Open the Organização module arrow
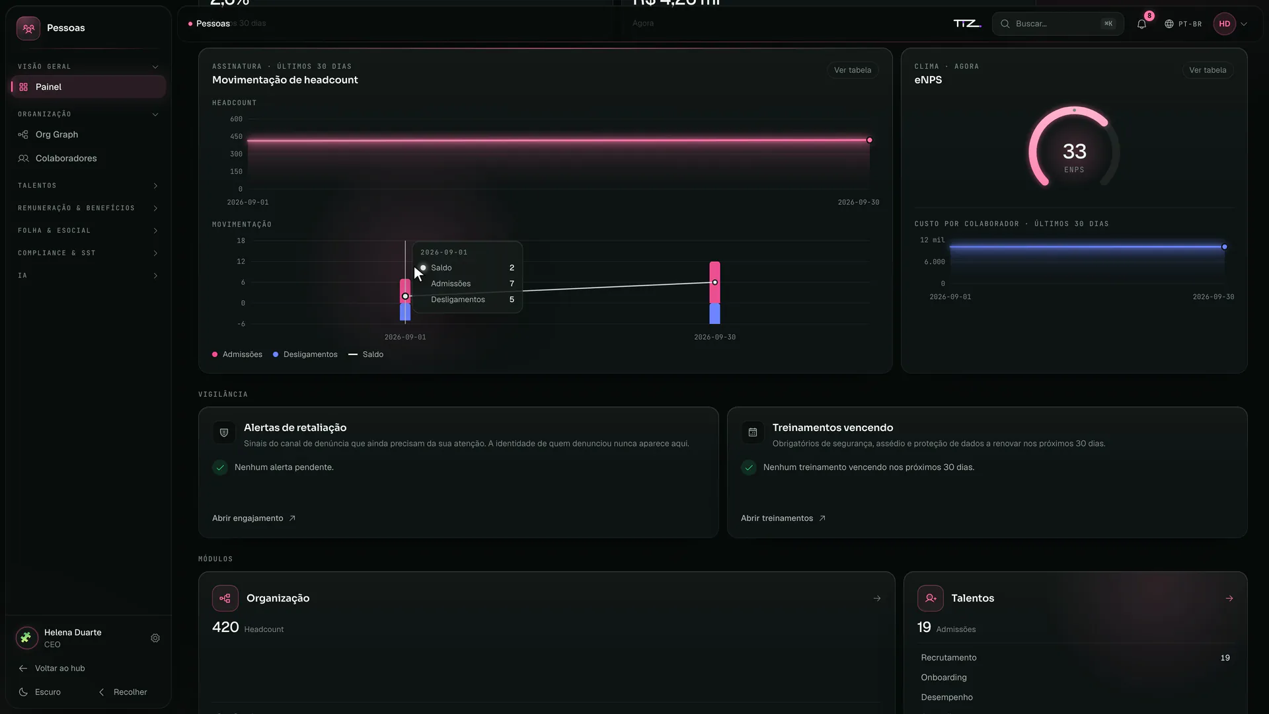The width and height of the screenshot is (1269, 714). 877,598
